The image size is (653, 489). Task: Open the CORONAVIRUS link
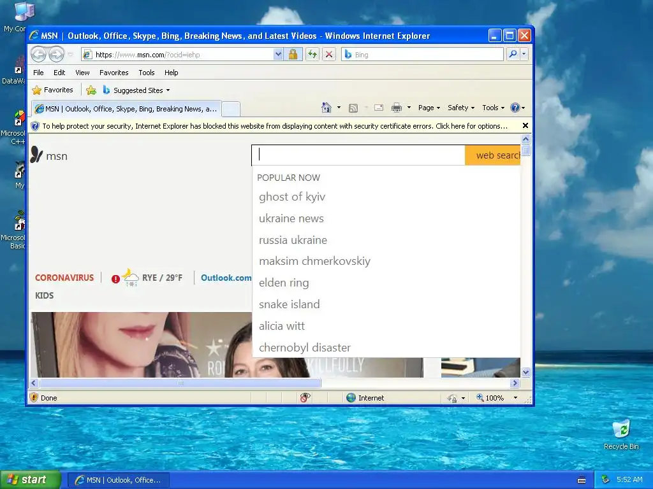[x=64, y=278]
